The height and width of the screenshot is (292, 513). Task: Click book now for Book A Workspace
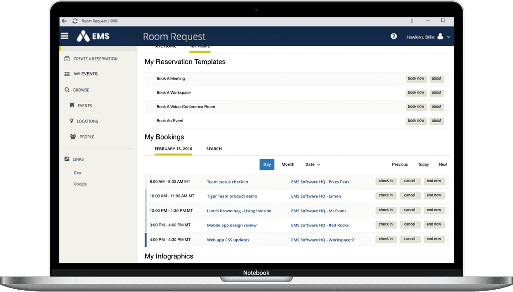coord(416,92)
